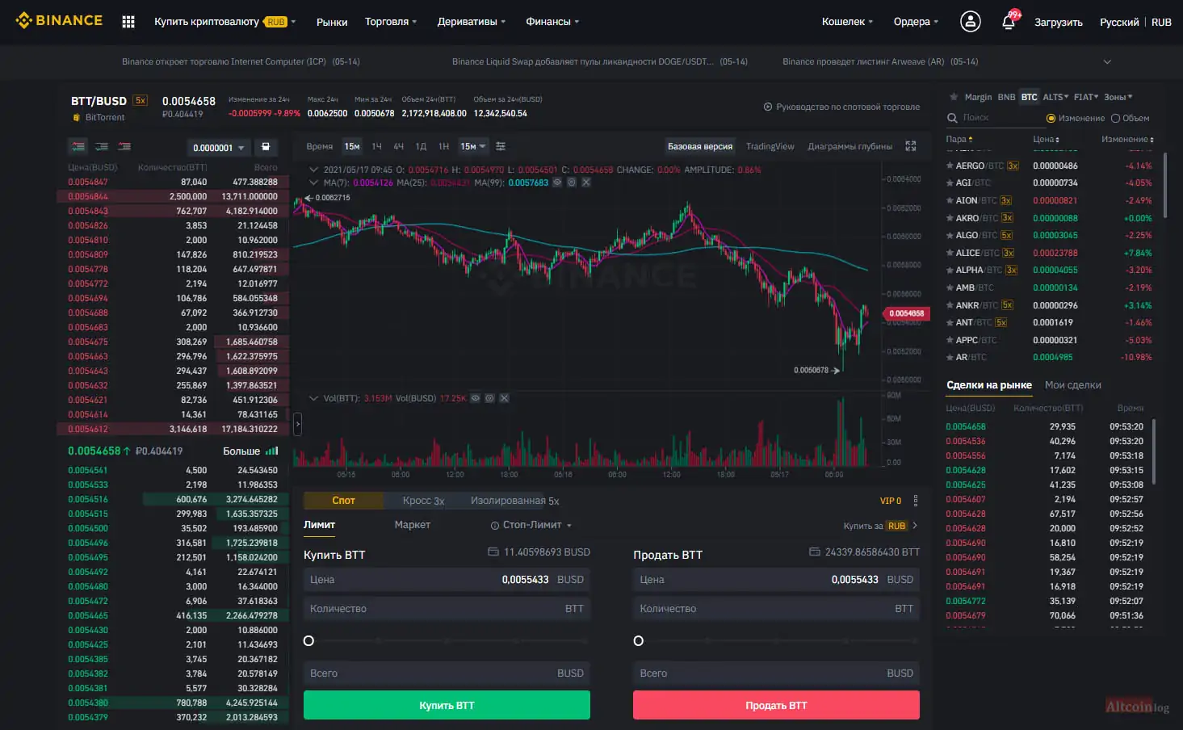Open Vol indicator settings gear
The height and width of the screenshot is (730, 1183).
coord(489,398)
